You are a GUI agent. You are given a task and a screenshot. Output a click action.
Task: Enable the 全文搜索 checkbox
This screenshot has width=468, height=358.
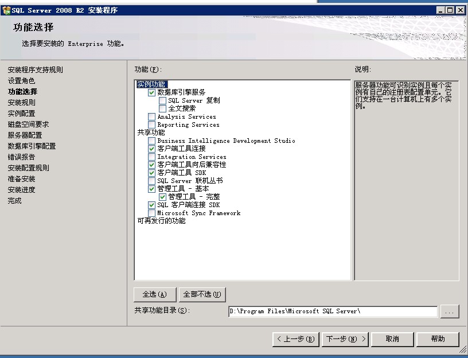click(162, 108)
